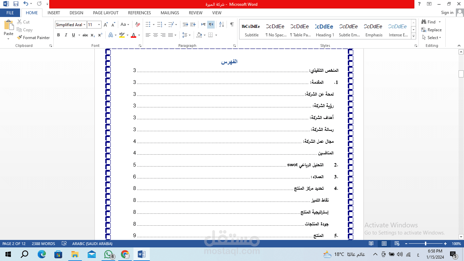Apply the Subtitle style
This screenshot has height=261, width=464.
pos(252,30)
